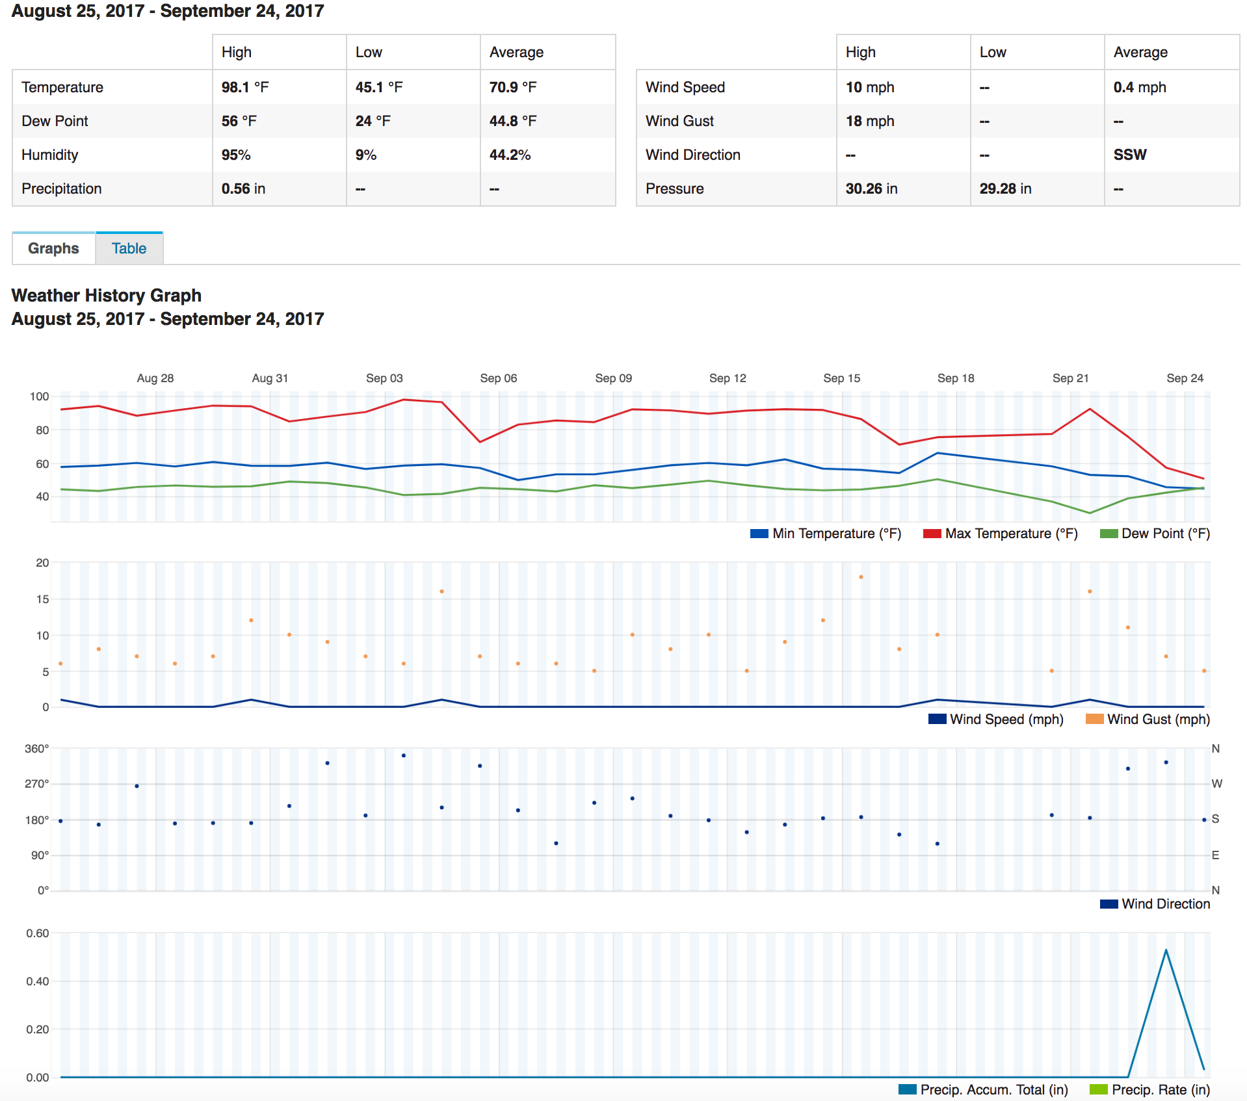Click the highest wind gust dot near 18 mph
The image size is (1247, 1101).
861,577
